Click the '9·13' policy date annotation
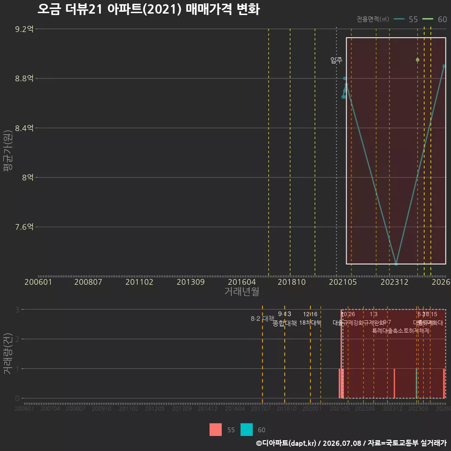Viewport: 451px width, 451px height. click(285, 314)
